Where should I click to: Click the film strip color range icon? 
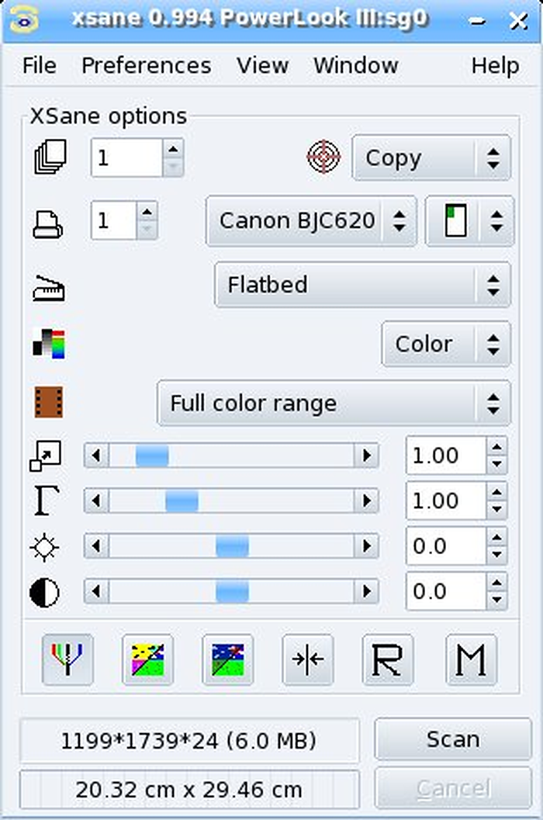click(x=49, y=402)
